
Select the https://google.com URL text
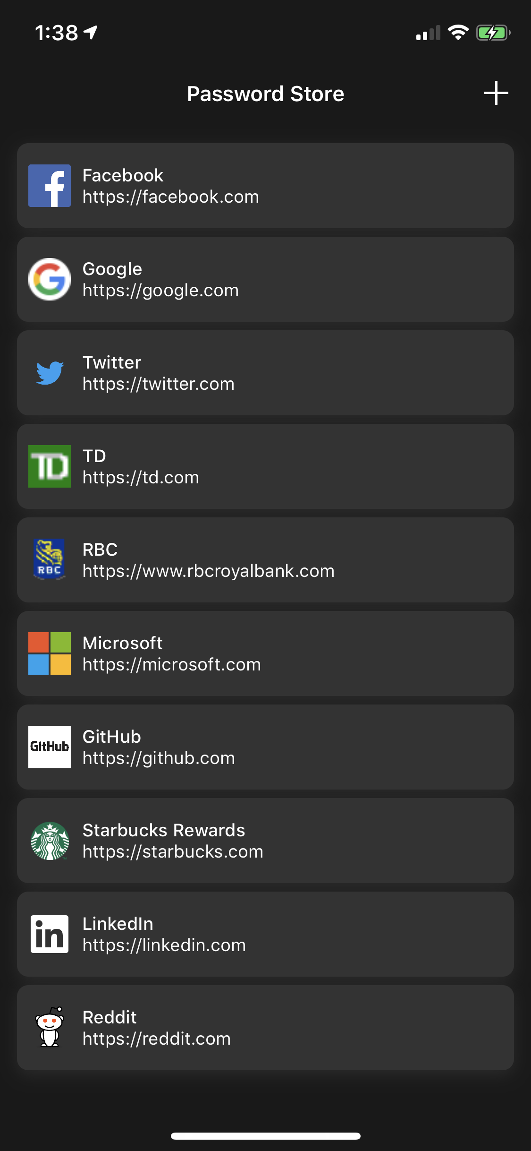tap(160, 291)
